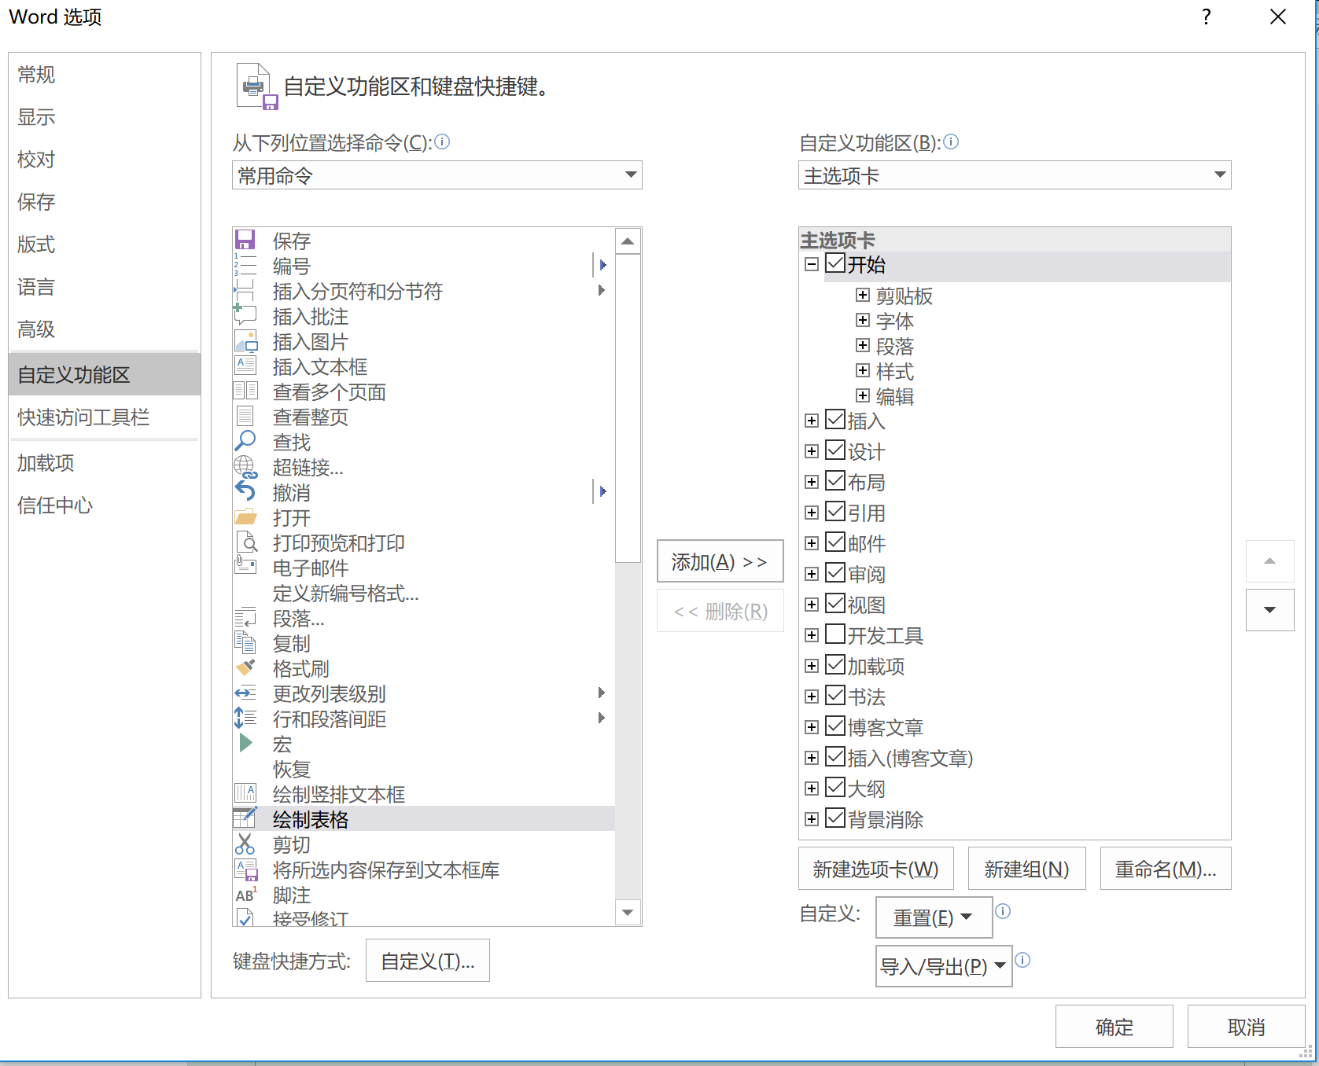Expand the 剪贴板 group
The width and height of the screenshot is (1319, 1066).
point(863,295)
